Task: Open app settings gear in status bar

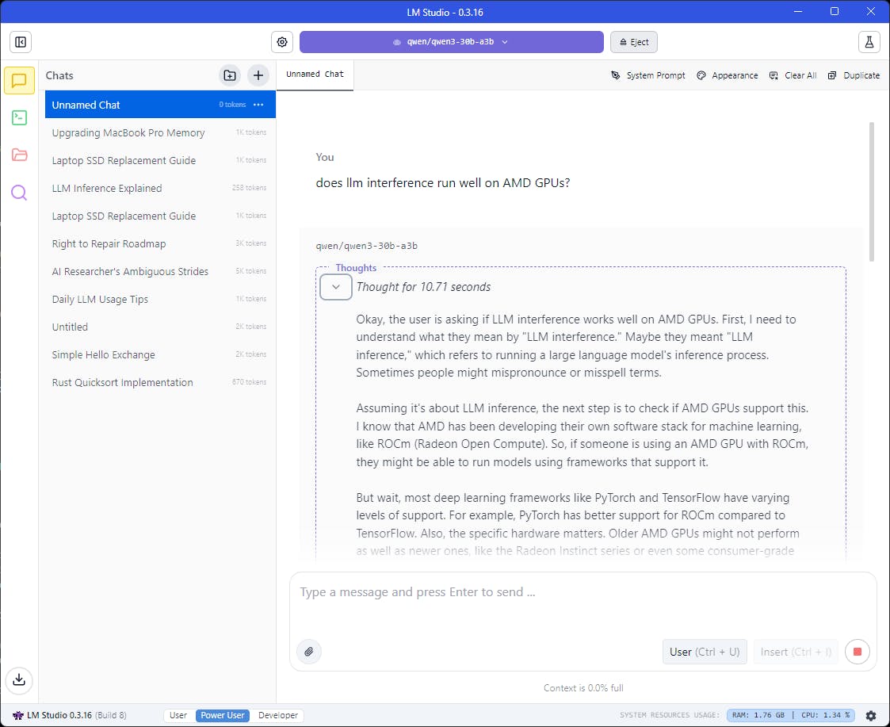Action: 871,716
